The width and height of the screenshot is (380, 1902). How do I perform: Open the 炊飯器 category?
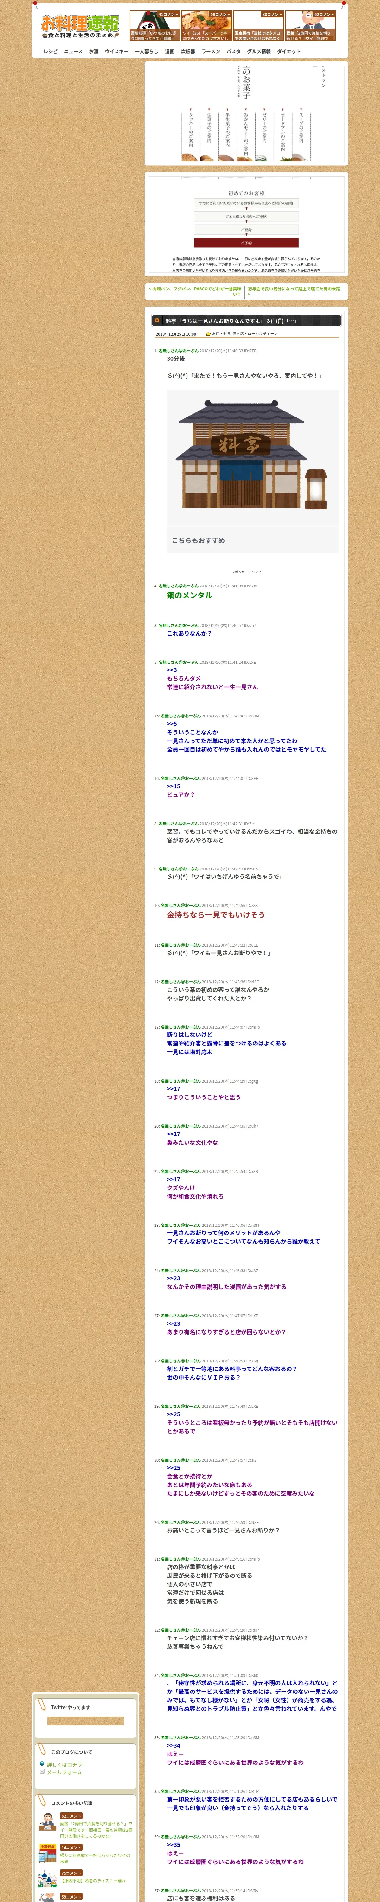click(188, 52)
